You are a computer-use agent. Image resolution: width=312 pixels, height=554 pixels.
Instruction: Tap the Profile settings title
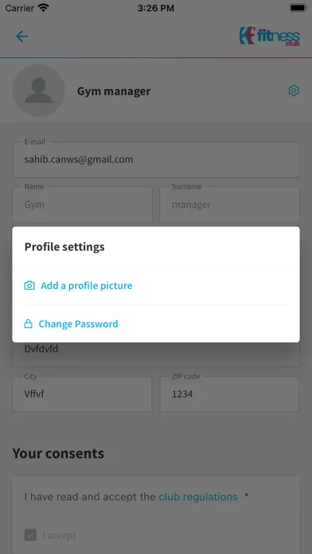click(x=64, y=247)
